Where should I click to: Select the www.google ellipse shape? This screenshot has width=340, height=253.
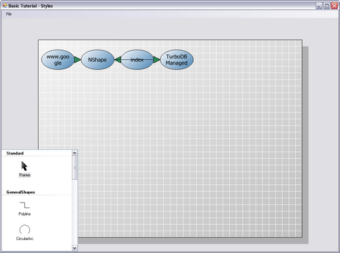(x=58, y=60)
